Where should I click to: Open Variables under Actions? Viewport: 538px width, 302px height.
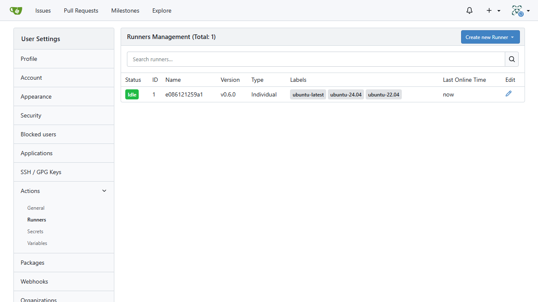pyautogui.click(x=37, y=243)
